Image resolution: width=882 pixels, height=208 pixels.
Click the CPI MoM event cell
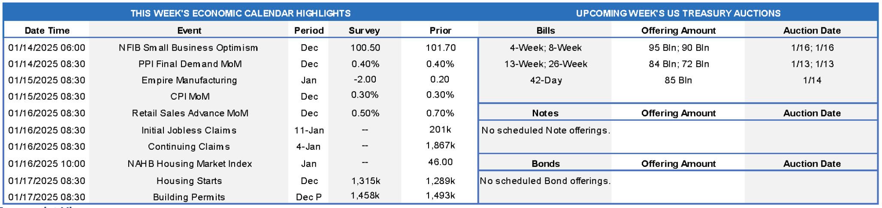coord(190,96)
